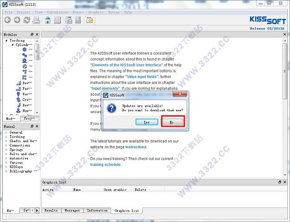290x222 pixels.
Task: Open the training schedule link
Action: pos(106,165)
